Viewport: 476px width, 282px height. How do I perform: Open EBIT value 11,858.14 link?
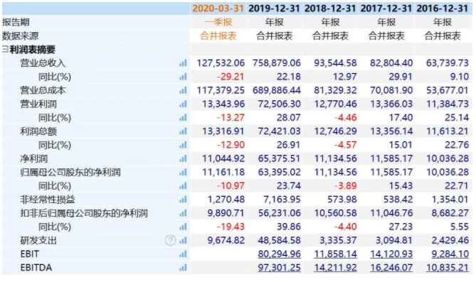pos(335,254)
